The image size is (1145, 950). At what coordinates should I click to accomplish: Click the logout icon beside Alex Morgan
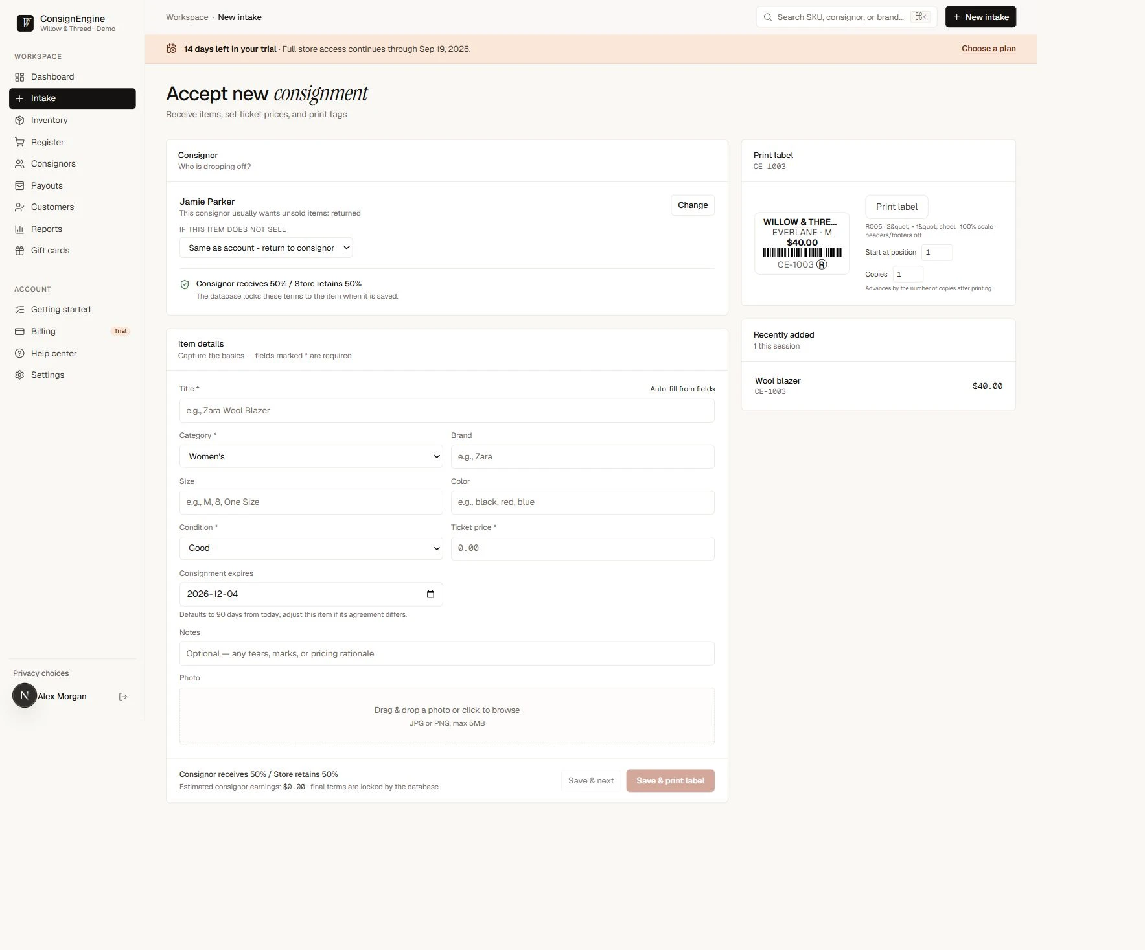coord(123,697)
